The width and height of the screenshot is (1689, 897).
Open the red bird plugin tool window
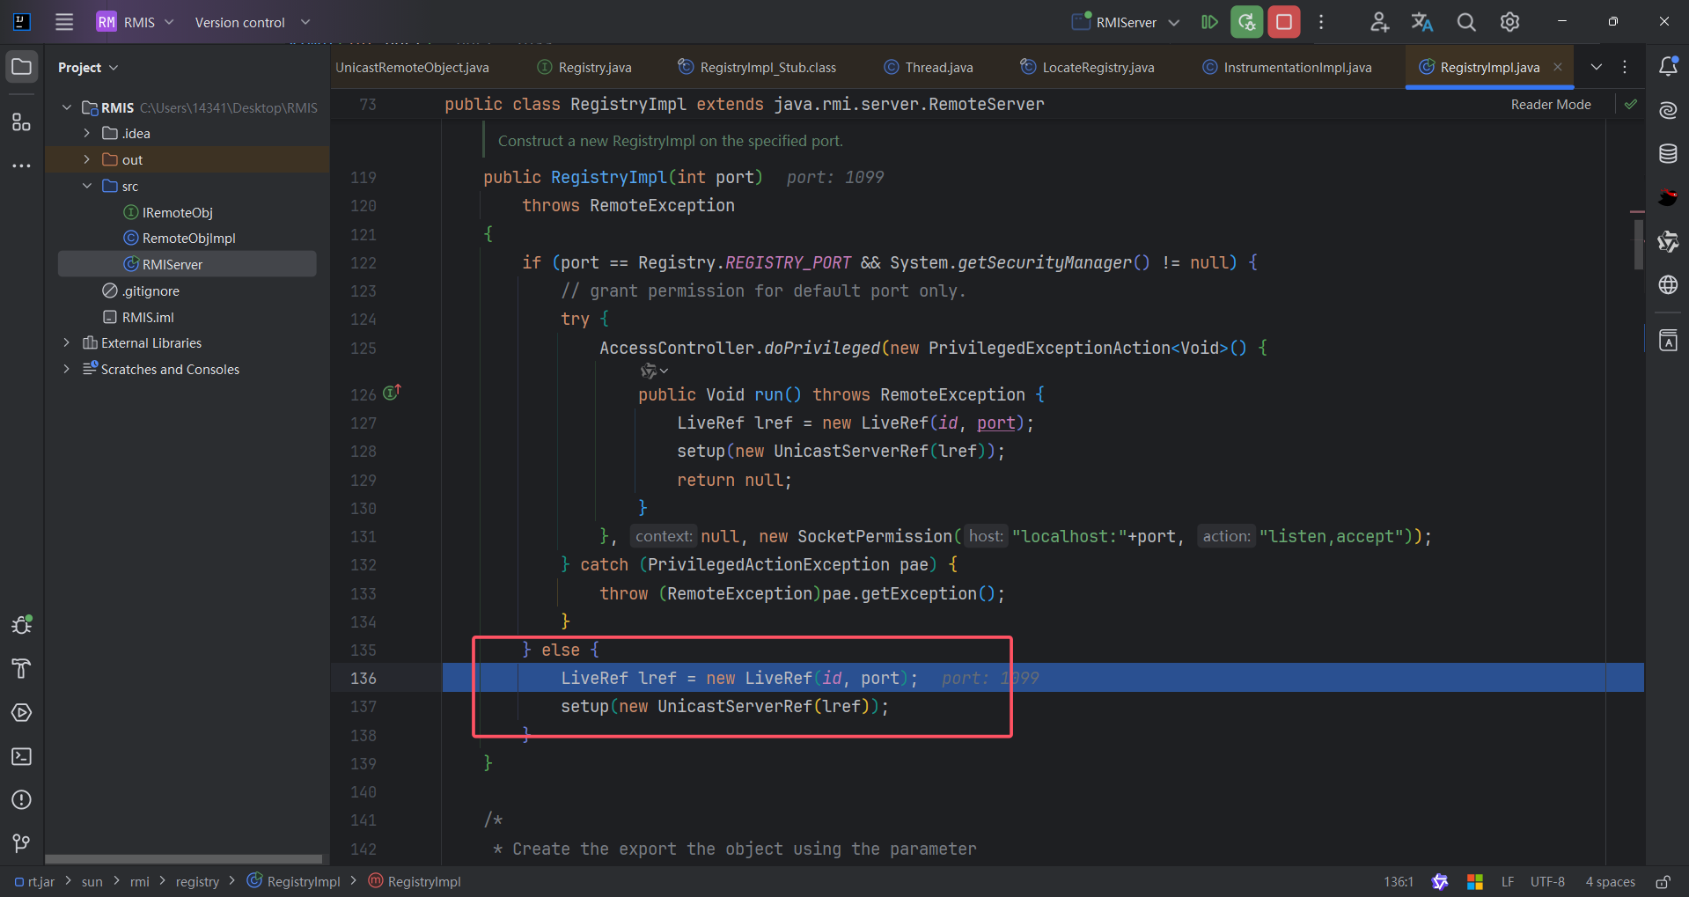point(1668,198)
